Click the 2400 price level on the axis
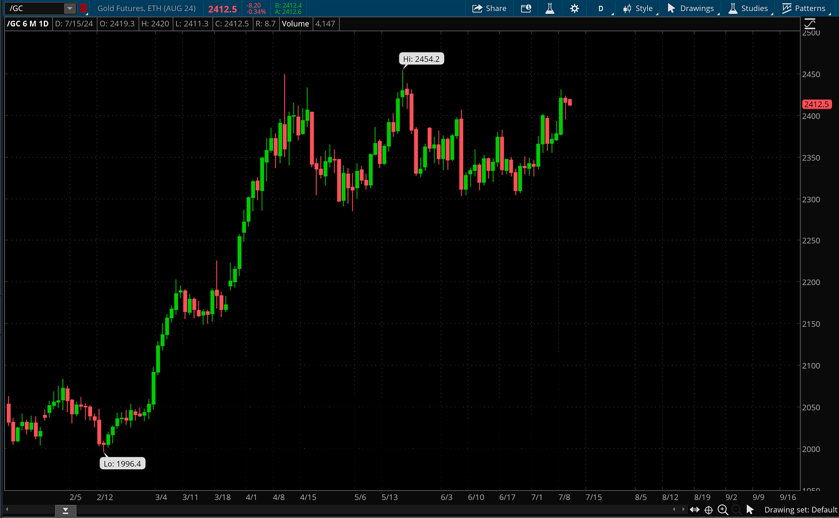 [811, 116]
